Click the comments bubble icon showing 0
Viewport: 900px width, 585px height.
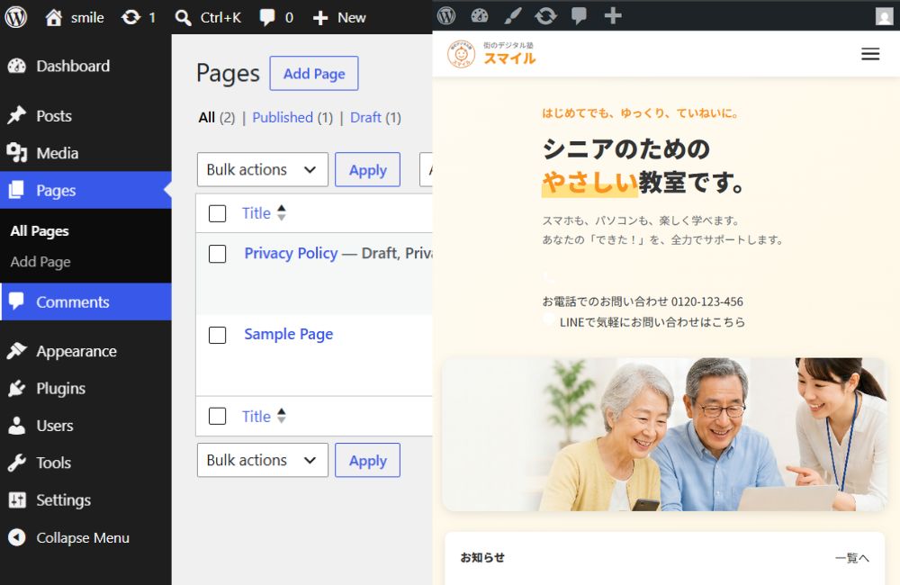pos(267,17)
